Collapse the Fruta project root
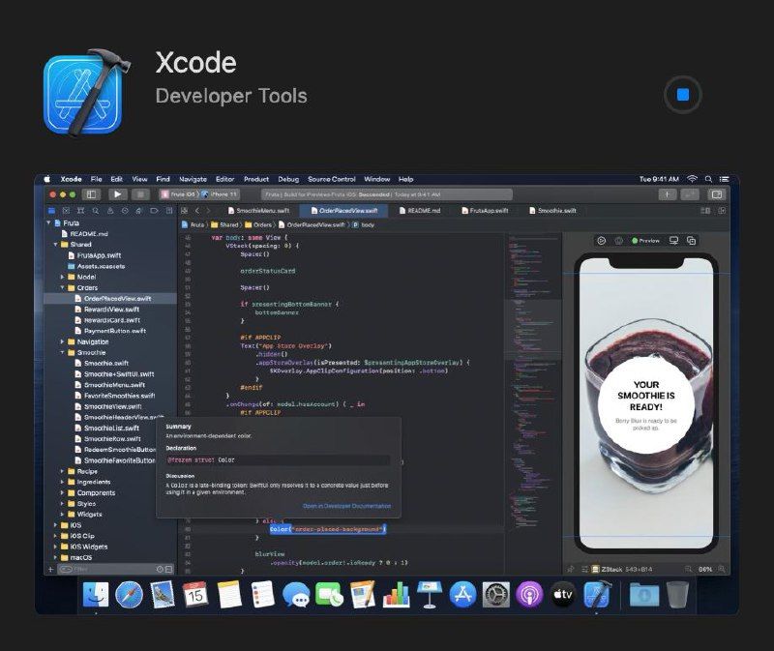Screen dimensions: 774x651 click(x=48, y=223)
